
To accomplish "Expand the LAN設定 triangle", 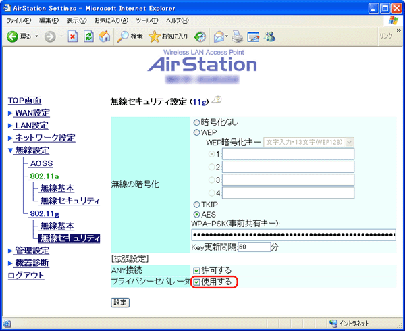I will 10,126.
